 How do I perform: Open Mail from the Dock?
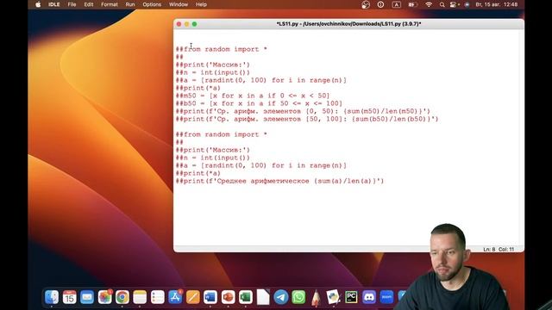(87, 297)
